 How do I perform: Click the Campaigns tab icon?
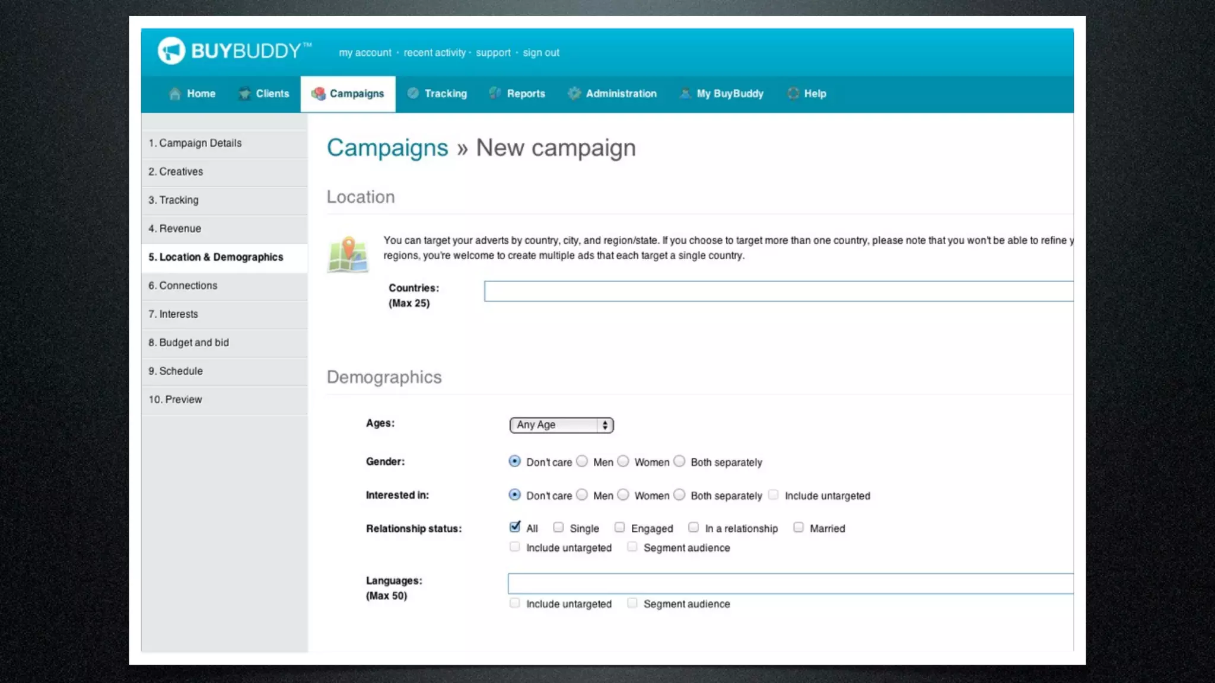click(x=319, y=94)
